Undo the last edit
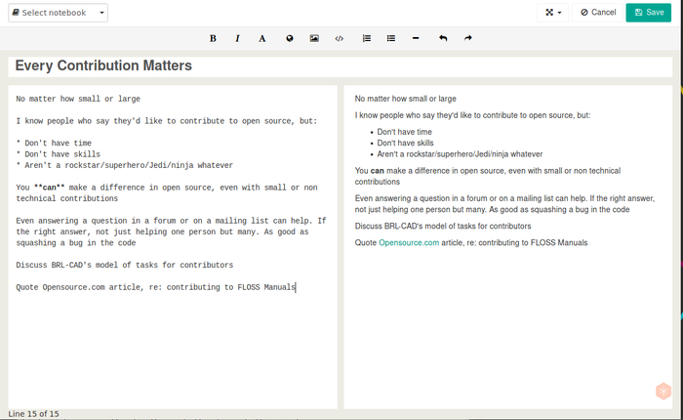683x420 pixels. [x=443, y=38]
